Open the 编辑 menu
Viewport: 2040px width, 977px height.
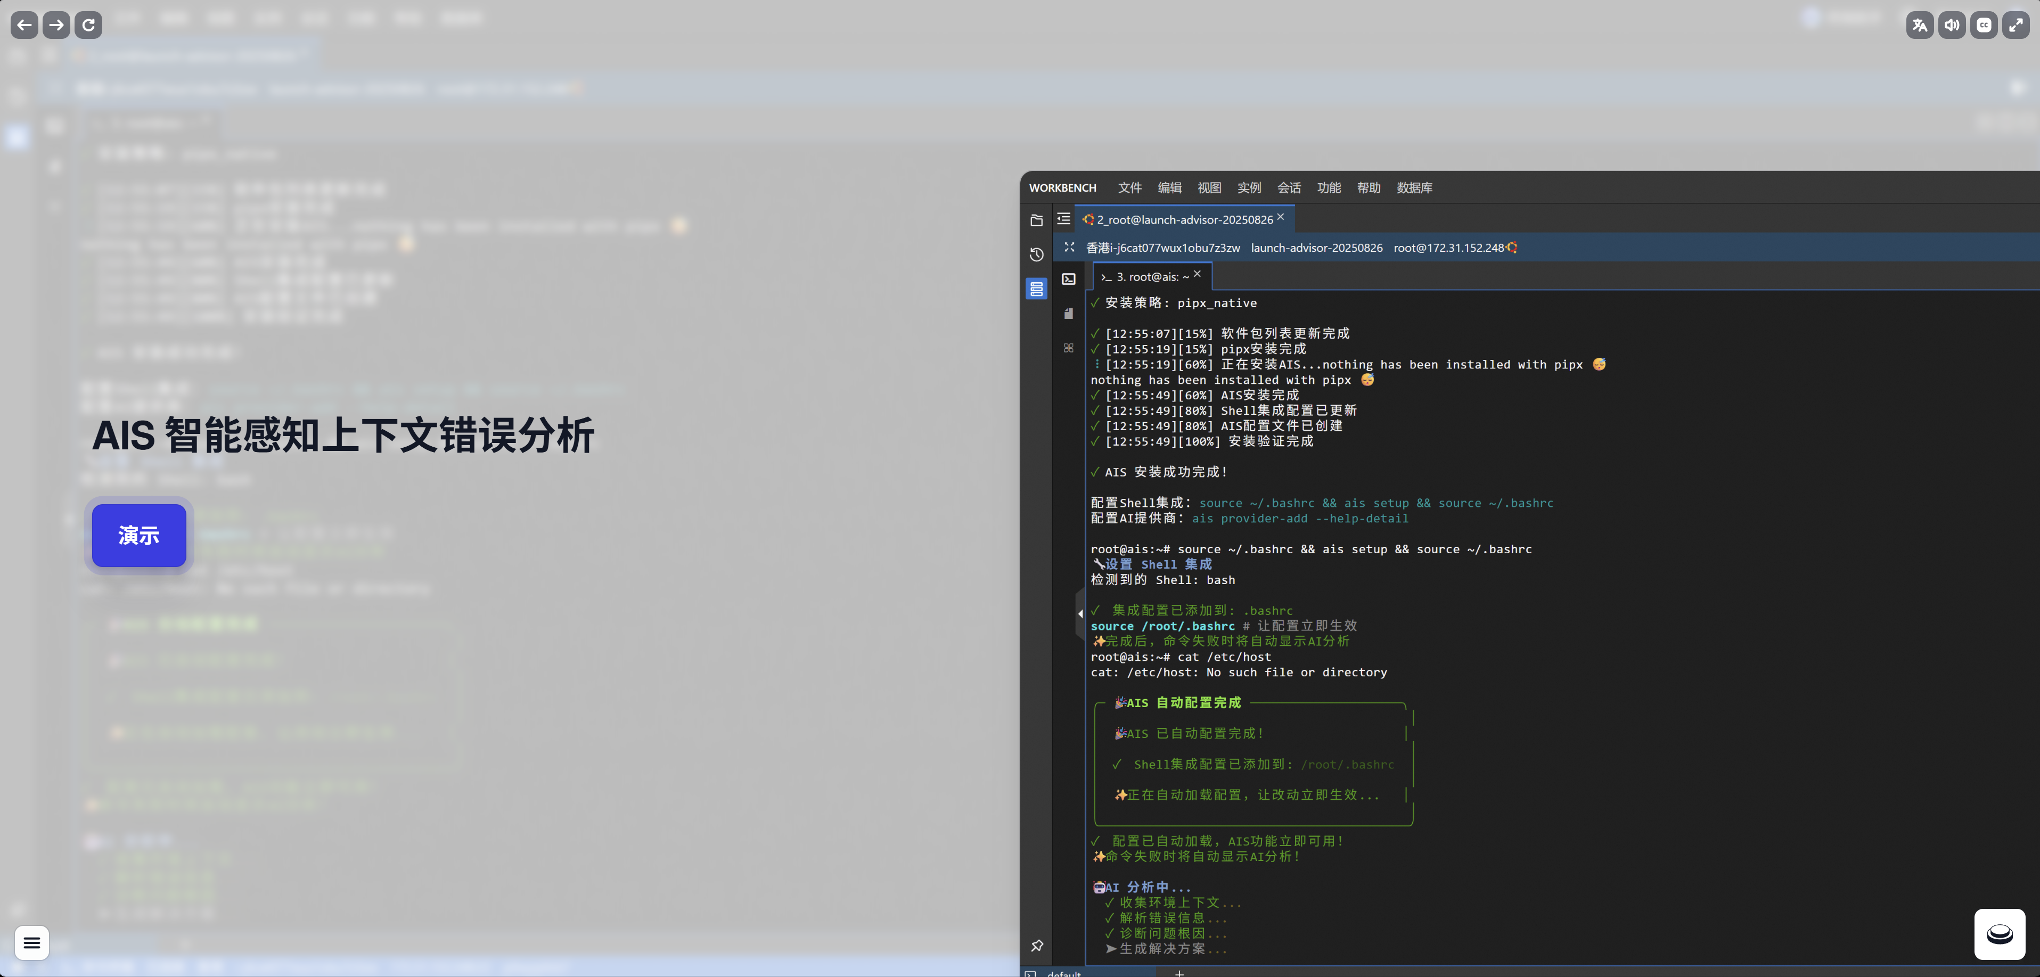pyautogui.click(x=1169, y=187)
